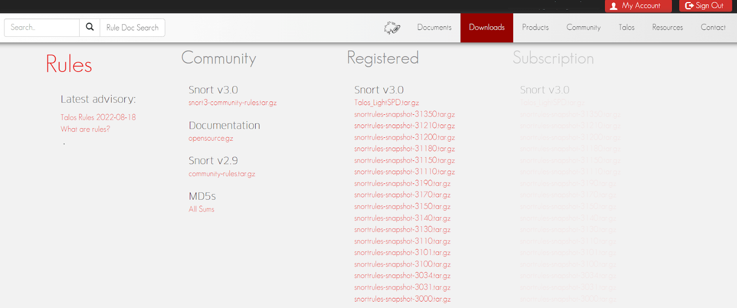Sign out using the Sign Out button
This screenshot has width=737, height=308.
[x=705, y=6]
